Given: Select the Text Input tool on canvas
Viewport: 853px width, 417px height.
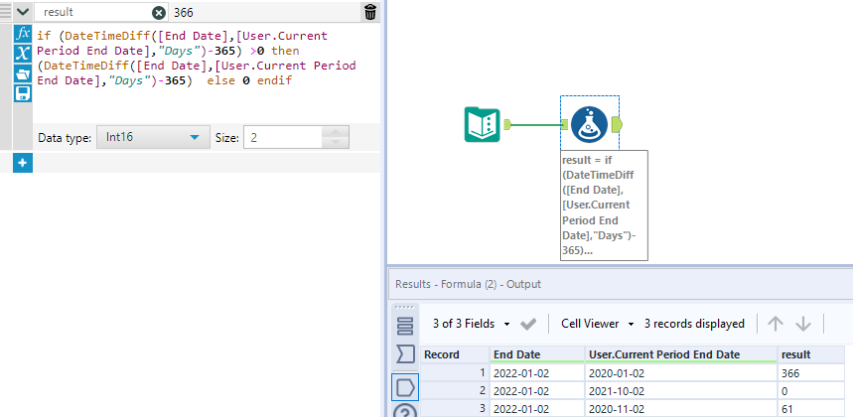Looking at the screenshot, I should pyautogui.click(x=482, y=124).
